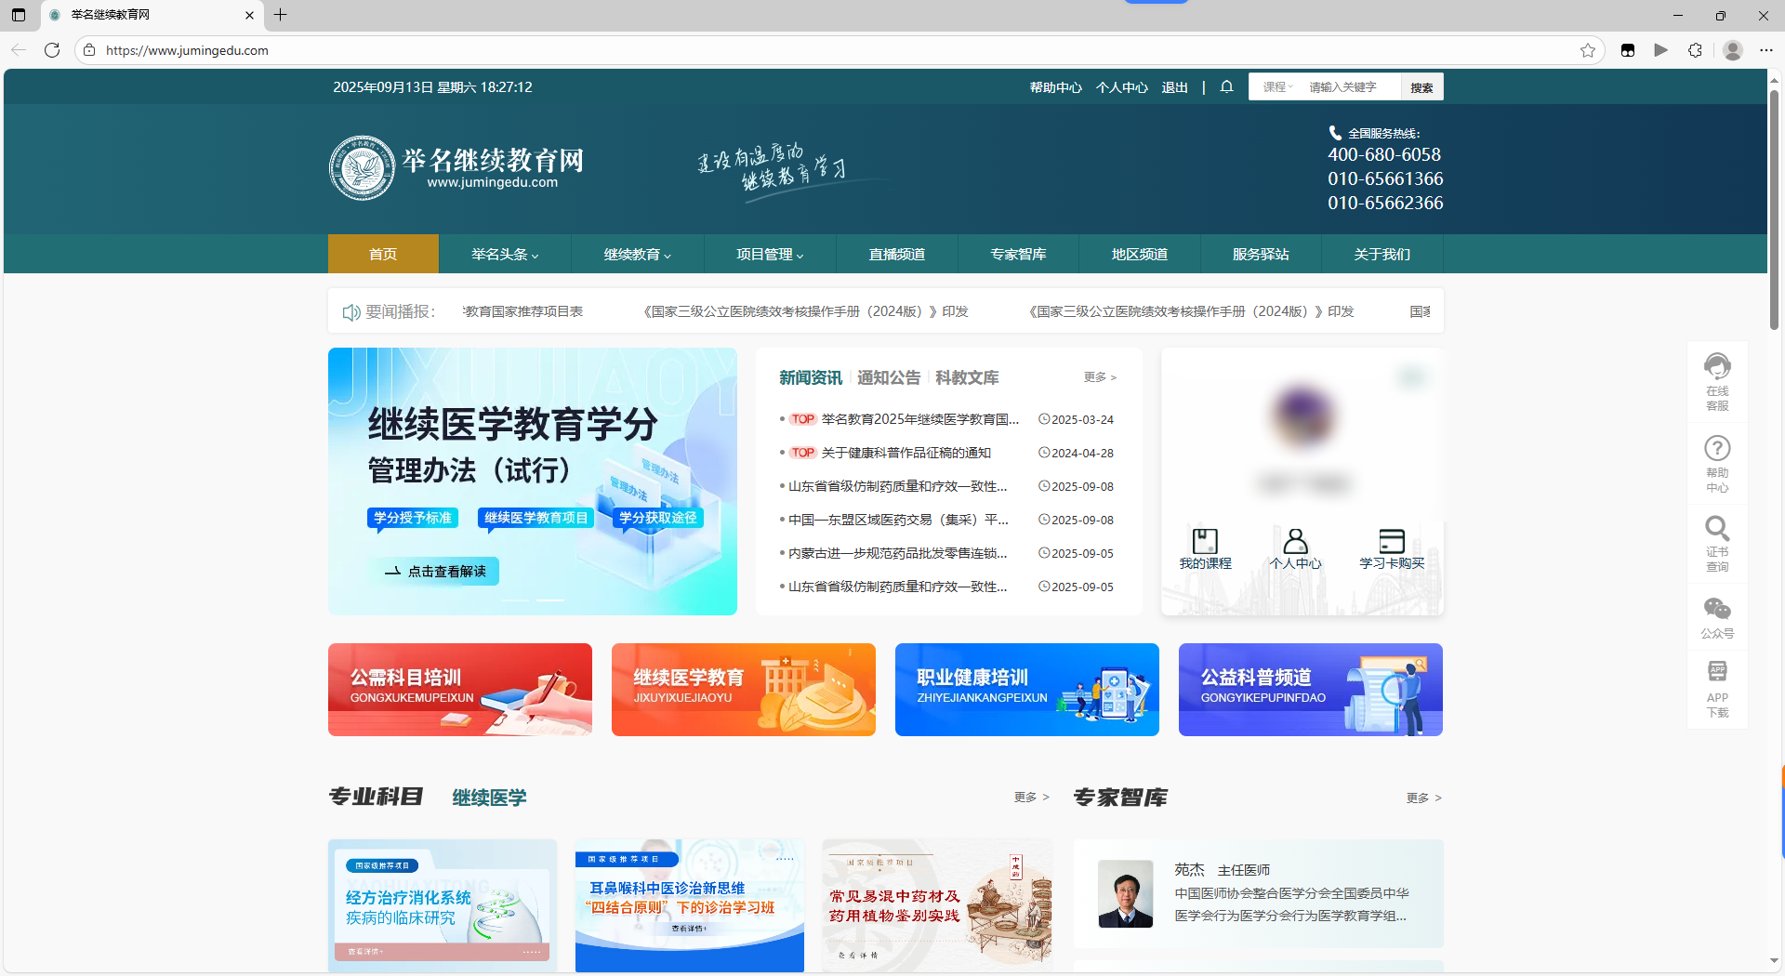Open browser settings and more menu
This screenshot has width=1785, height=976.
tap(1766, 50)
